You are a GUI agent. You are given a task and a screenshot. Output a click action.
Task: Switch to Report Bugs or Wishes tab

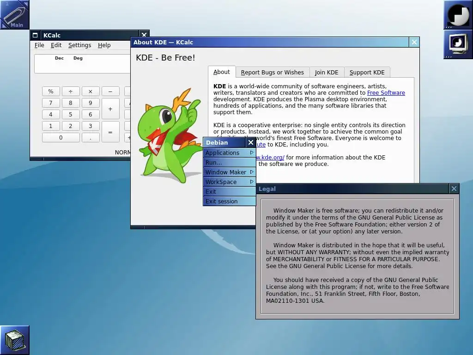pyautogui.click(x=273, y=73)
